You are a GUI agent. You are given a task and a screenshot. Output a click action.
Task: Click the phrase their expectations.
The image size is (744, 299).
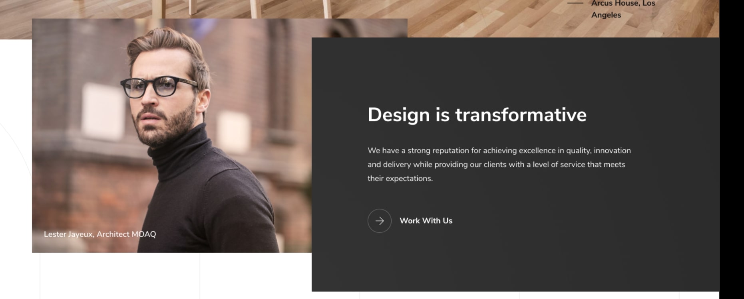click(x=400, y=178)
